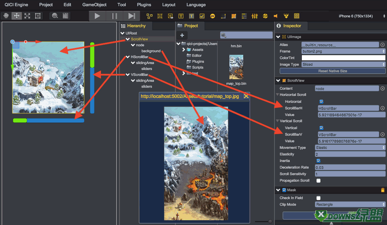The height and width of the screenshot is (225, 387).
Task: Click Reset Native Size button
Action: pyautogui.click(x=332, y=71)
